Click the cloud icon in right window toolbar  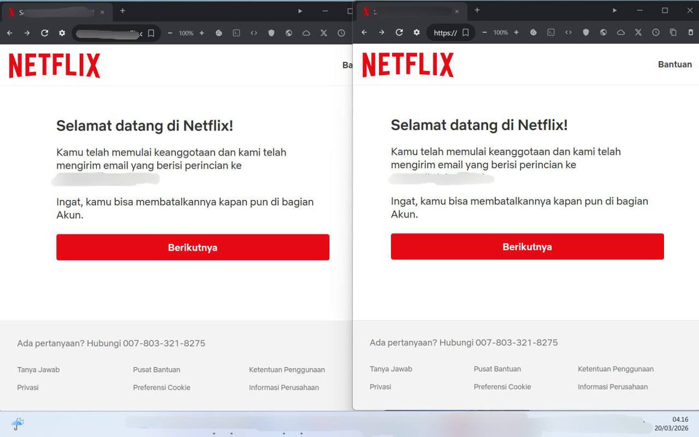621,33
